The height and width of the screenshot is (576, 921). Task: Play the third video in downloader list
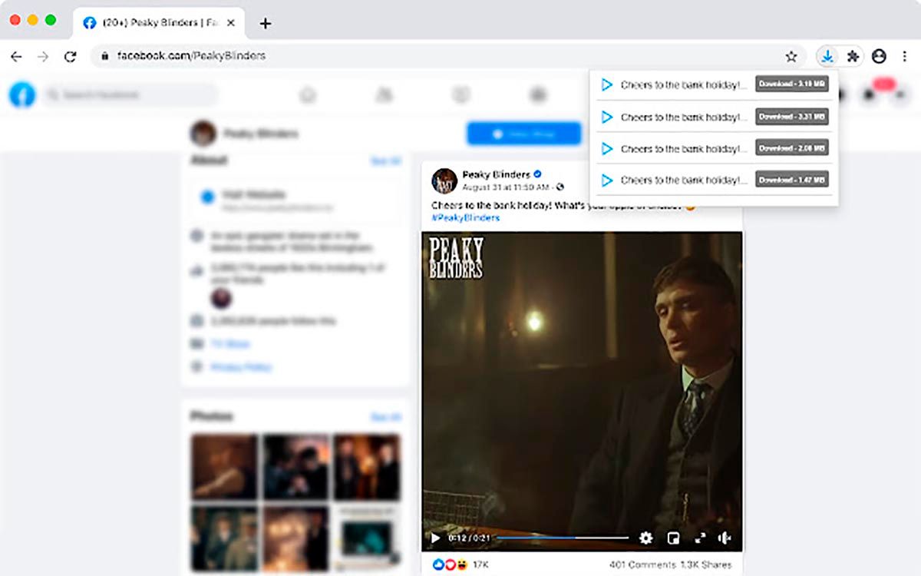tap(606, 148)
